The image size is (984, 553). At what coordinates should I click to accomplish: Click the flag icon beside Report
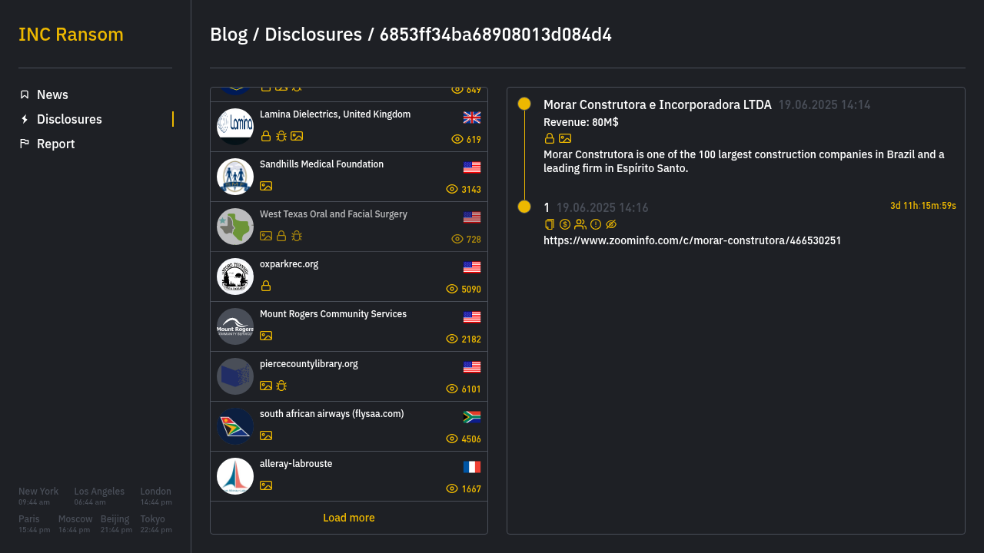[25, 144]
